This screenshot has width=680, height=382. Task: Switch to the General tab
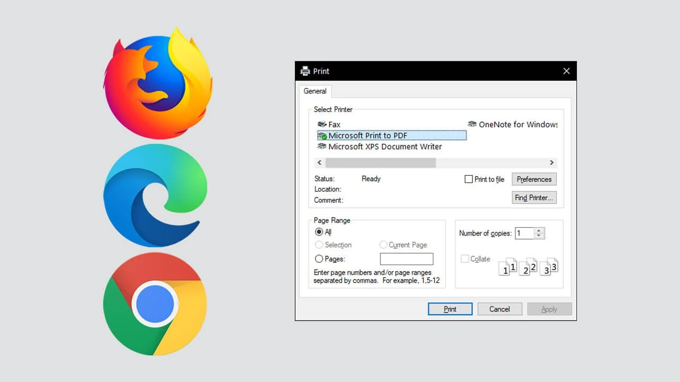pyautogui.click(x=315, y=91)
